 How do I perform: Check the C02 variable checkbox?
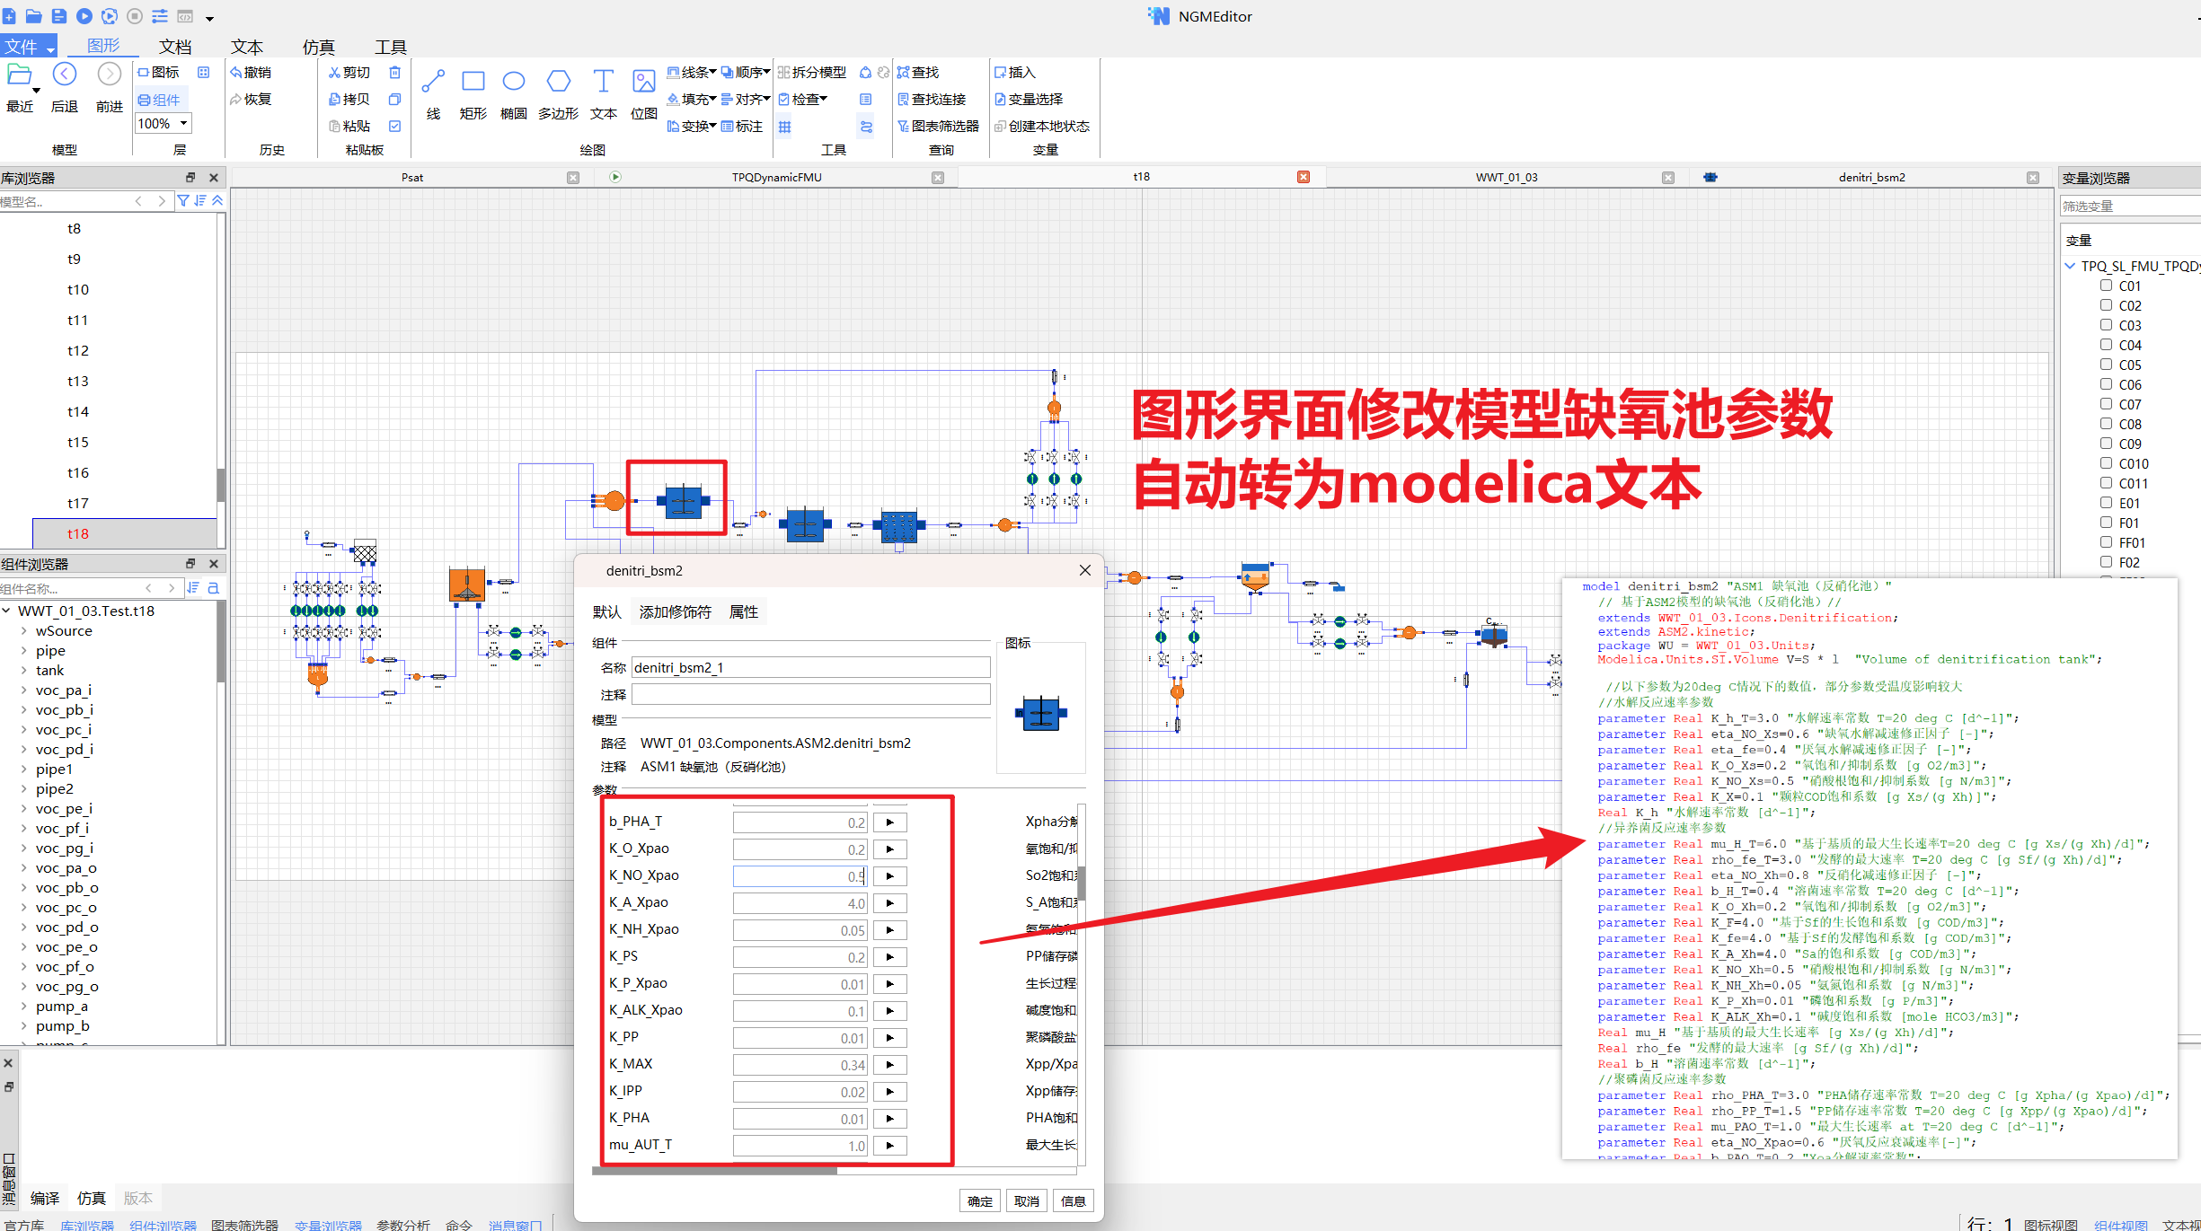[2106, 305]
